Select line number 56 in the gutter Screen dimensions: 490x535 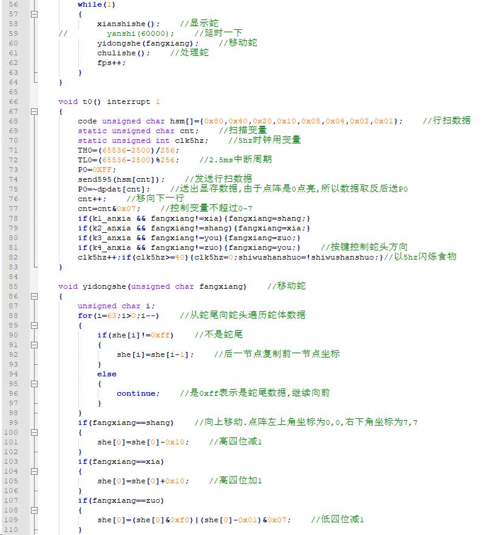pos(13,4)
